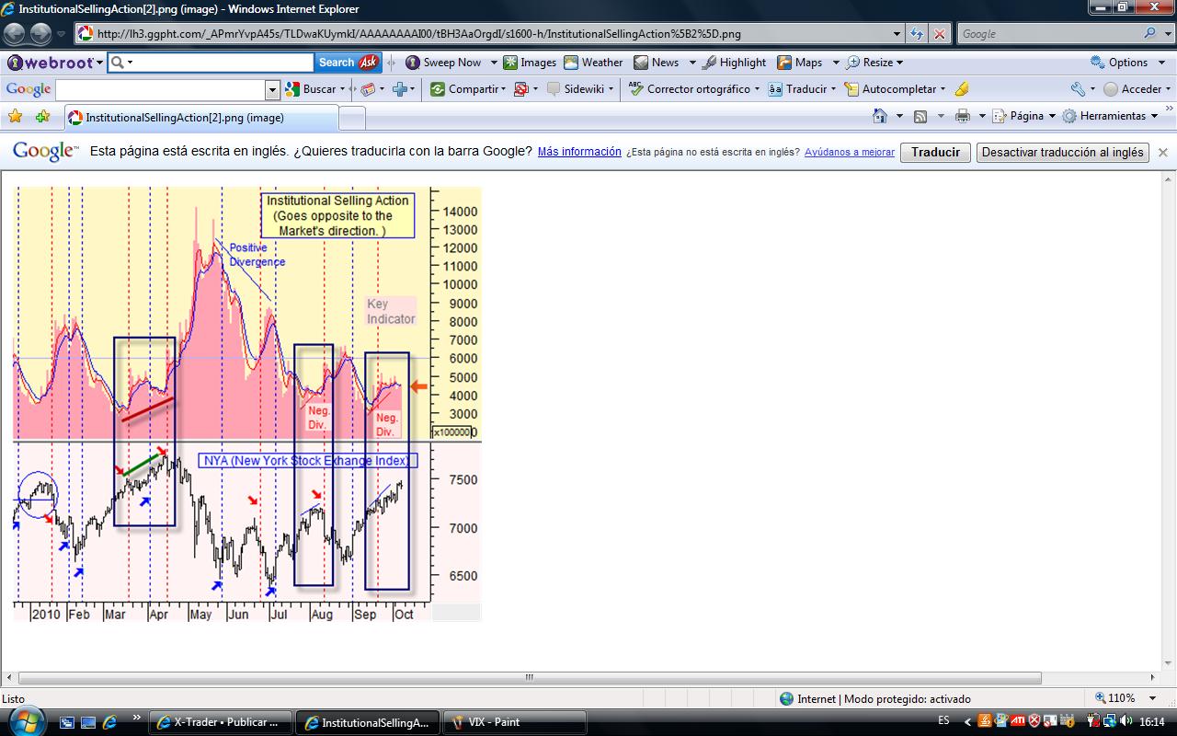Click the Más información link
This screenshot has height=736, width=1177.
(x=579, y=152)
